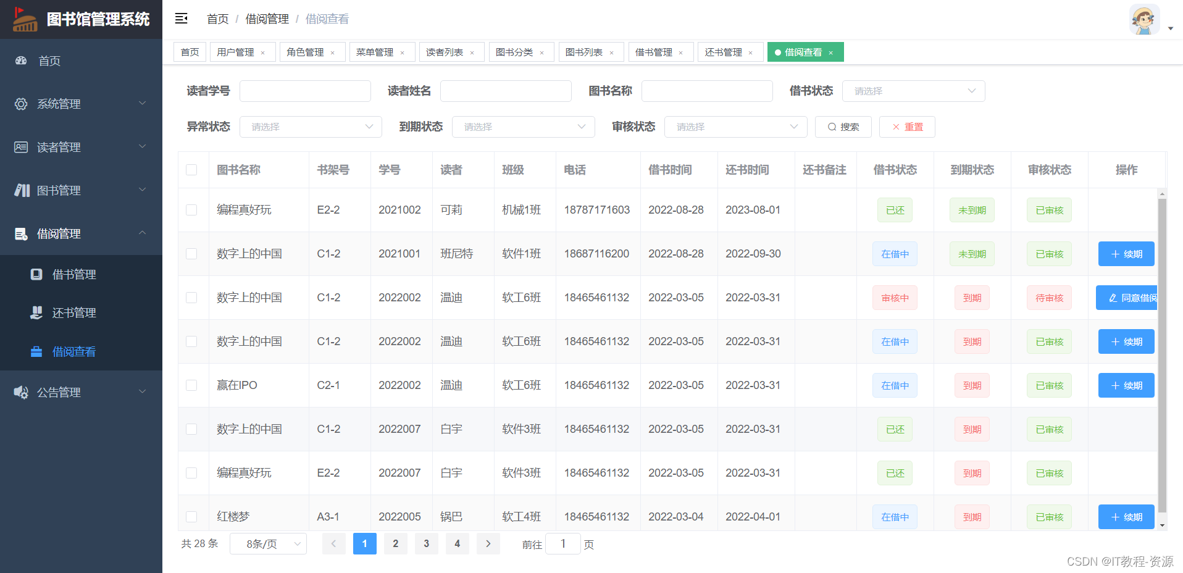The height and width of the screenshot is (573, 1183).
Task: Expand the 读者管理 sidebar menu
Action: (x=81, y=147)
